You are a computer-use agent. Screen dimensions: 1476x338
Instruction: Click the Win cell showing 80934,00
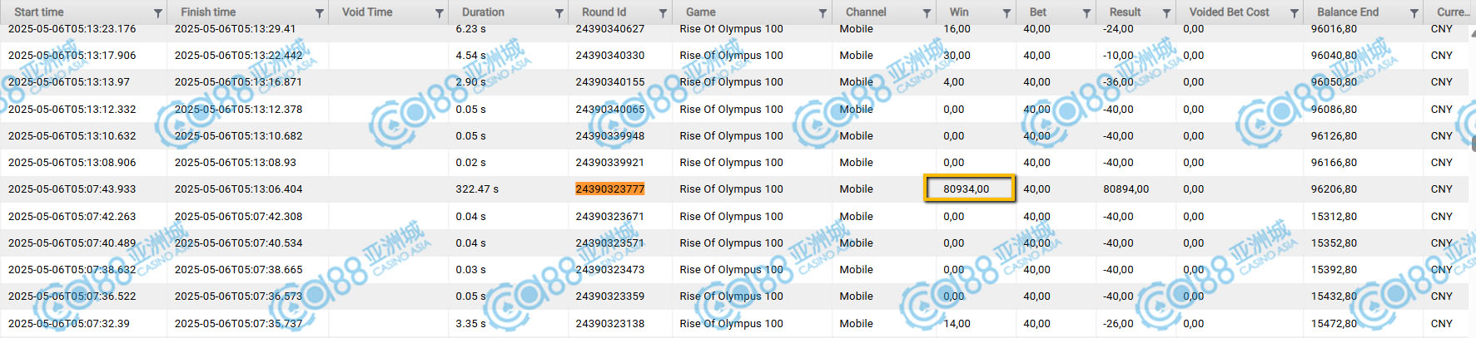tap(970, 189)
